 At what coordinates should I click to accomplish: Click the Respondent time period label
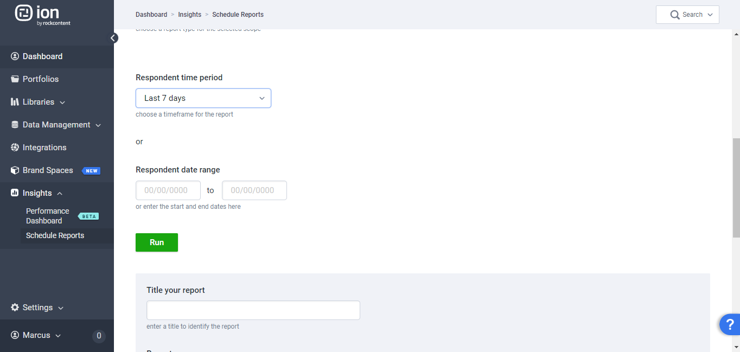(179, 78)
